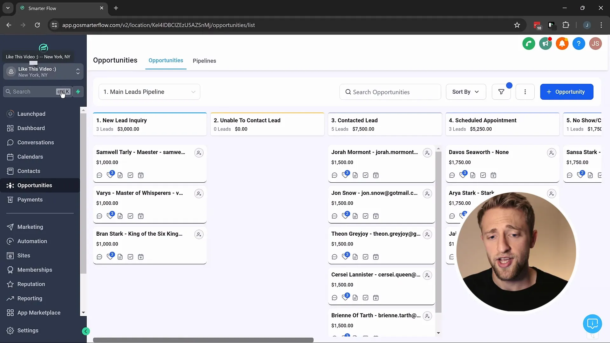This screenshot has height=343, width=610.
Task: Open tasks checkbox icon on Varys card
Action: [x=131, y=216]
